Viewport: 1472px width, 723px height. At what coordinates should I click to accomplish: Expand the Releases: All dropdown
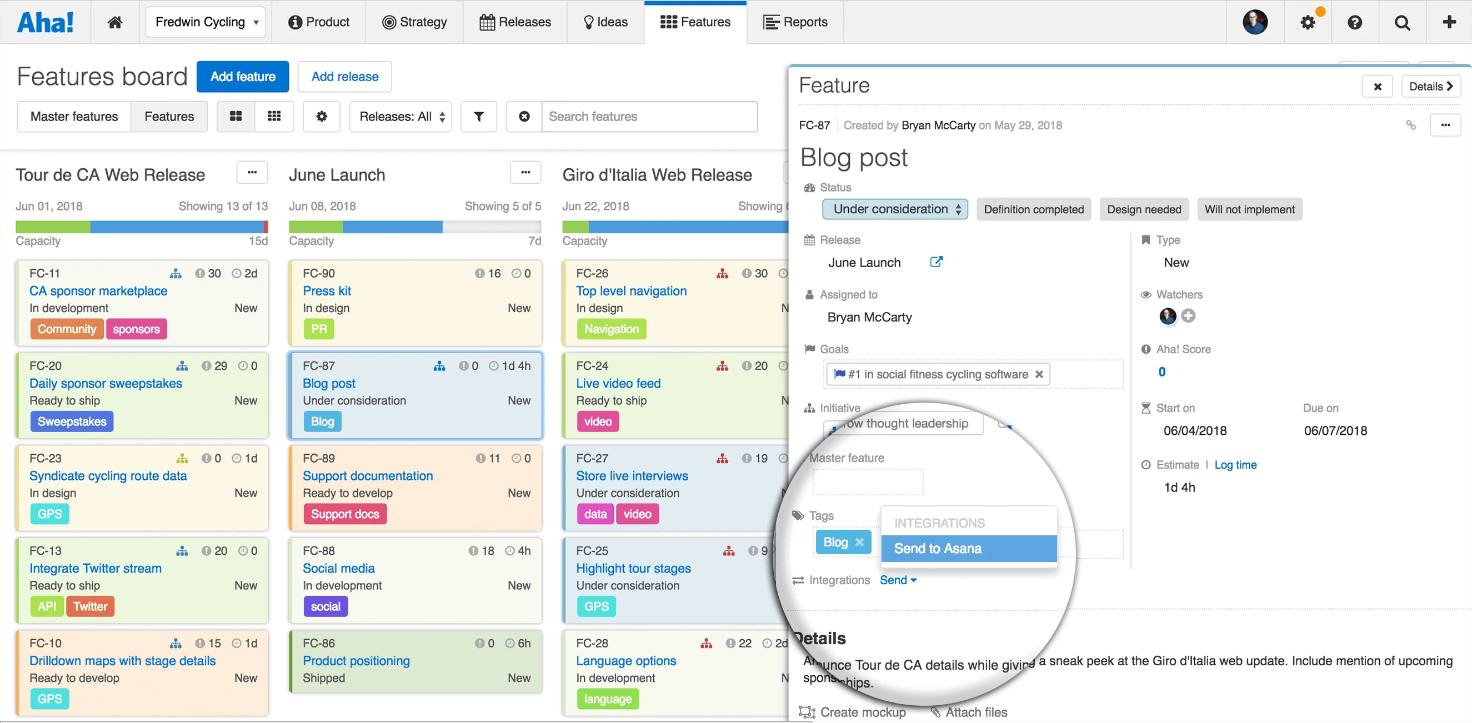[x=400, y=117]
